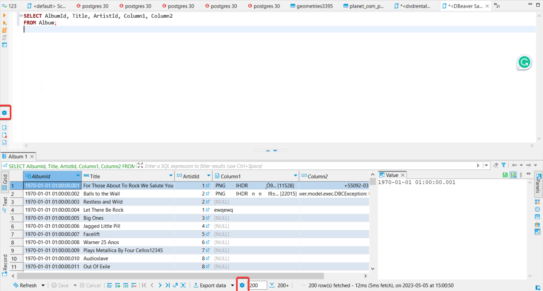
Task: Click the Refresh button
Action: click(x=25, y=286)
